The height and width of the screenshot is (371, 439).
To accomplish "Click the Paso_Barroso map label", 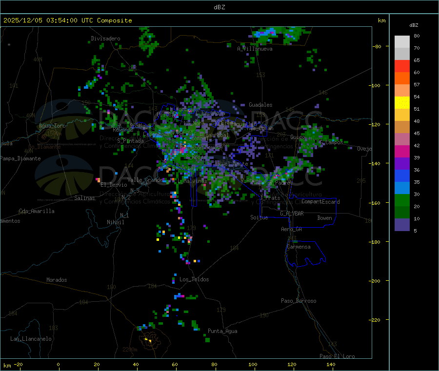I will click(x=299, y=301).
